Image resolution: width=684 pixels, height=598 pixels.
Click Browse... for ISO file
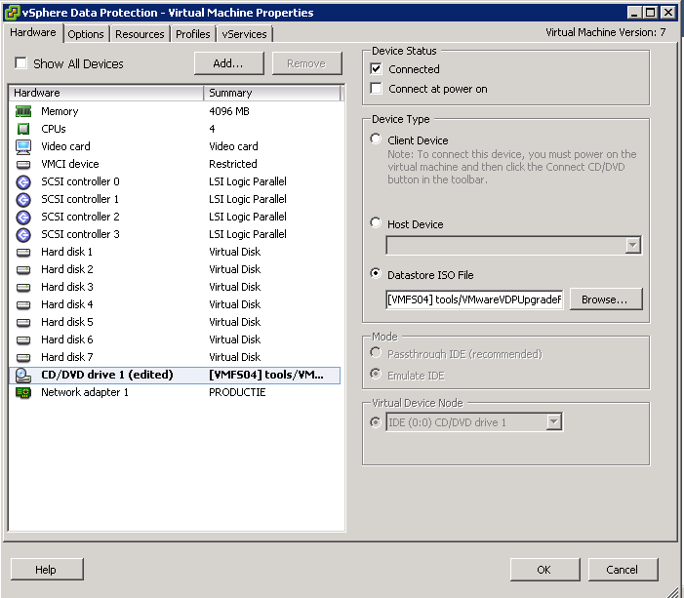[606, 299]
